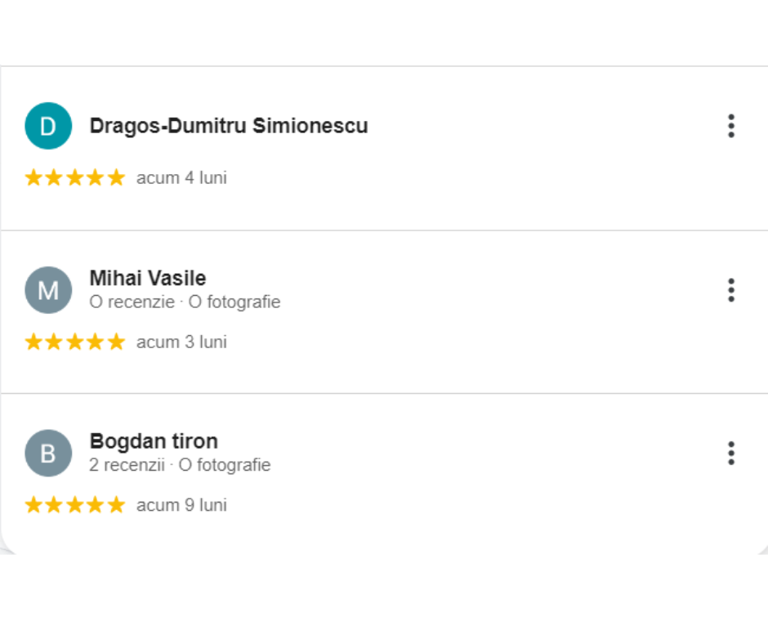The width and height of the screenshot is (768, 644).
Task: Open more options for Dragos-Dumitru Simionescu's review
Action: point(730,126)
